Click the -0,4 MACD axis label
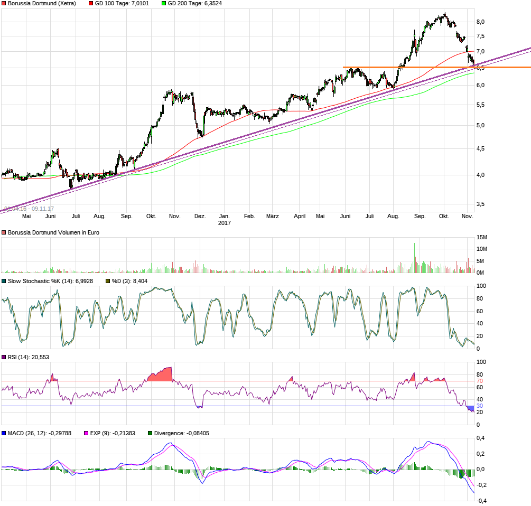Viewport: 531px width, 506px height. (x=481, y=501)
